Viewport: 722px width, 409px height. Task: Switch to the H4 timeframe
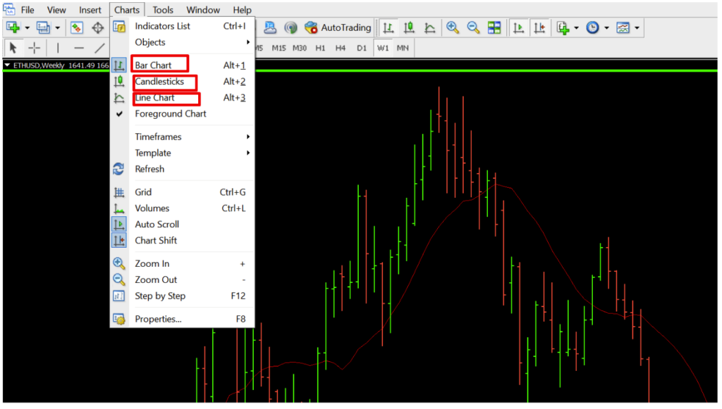coord(341,48)
